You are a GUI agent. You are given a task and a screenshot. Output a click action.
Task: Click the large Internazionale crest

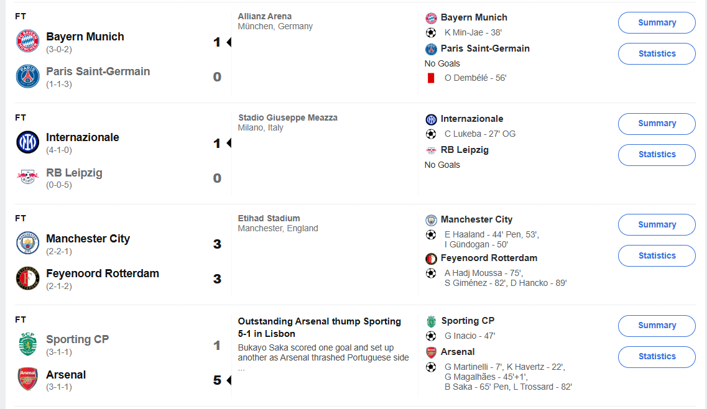(x=27, y=142)
